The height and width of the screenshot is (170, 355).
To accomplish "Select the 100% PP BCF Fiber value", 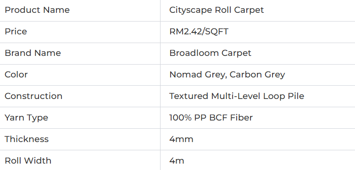I will [x=211, y=118].
